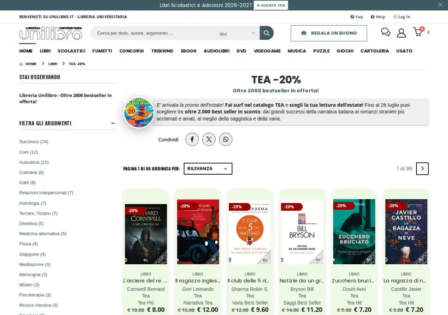The image size is (448, 315).
Task: Open Il ragazzo inglese book cover
Action: coord(198,231)
